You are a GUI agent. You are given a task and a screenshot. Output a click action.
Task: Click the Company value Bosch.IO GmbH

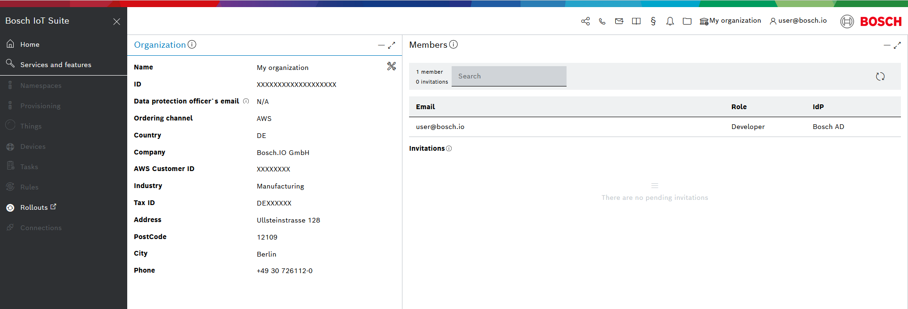(x=283, y=153)
